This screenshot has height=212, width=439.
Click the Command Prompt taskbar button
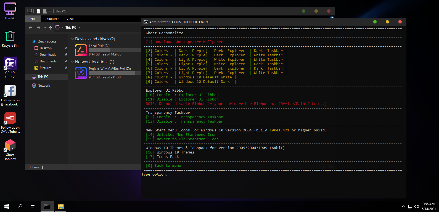coord(47,206)
